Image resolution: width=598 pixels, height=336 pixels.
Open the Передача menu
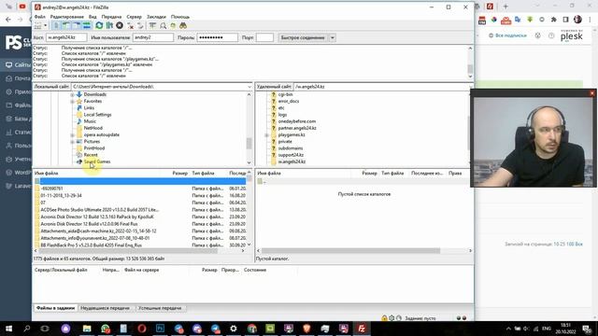[x=111, y=17]
